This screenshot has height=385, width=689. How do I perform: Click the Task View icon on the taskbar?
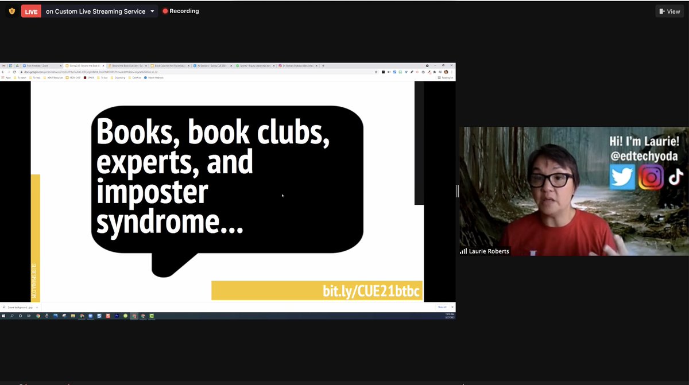28,316
